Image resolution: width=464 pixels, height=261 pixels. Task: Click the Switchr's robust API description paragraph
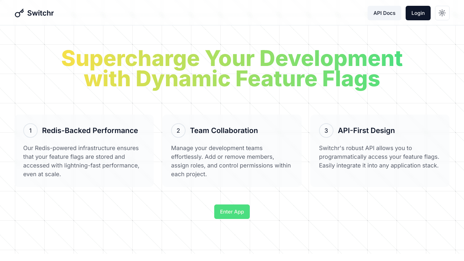pyautogui.click(x=379, y=157)
